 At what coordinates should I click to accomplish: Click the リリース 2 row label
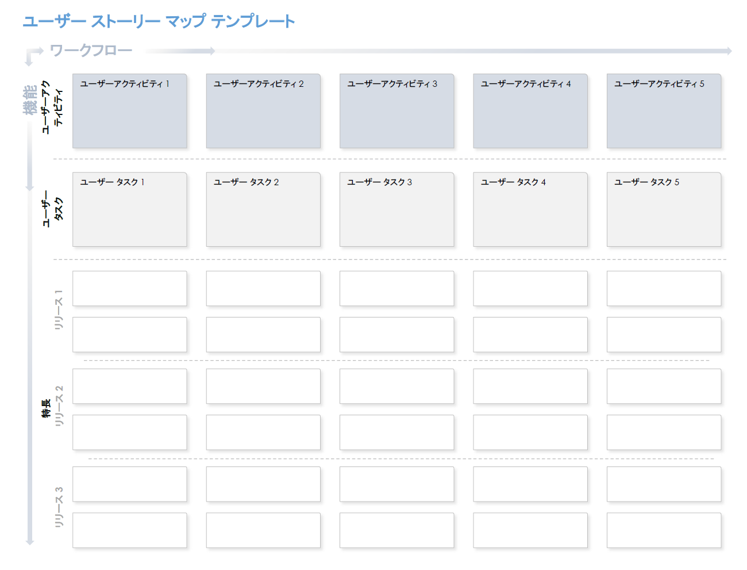pos(58,406)
